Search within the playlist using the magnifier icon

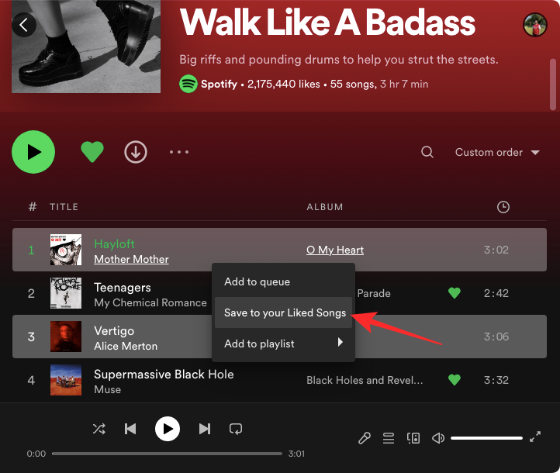[427, 152]
